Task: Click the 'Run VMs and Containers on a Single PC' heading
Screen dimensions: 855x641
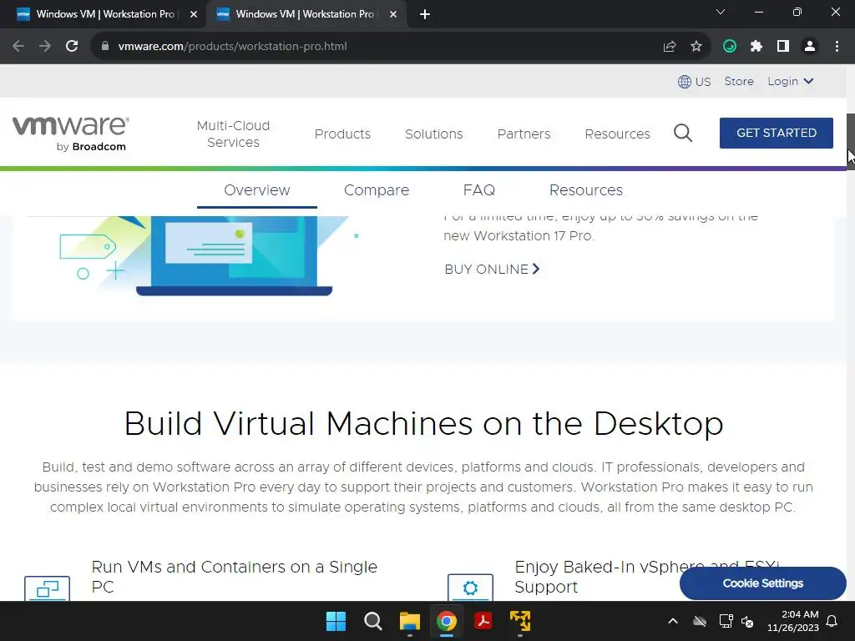Action: [x=235, y=577]
